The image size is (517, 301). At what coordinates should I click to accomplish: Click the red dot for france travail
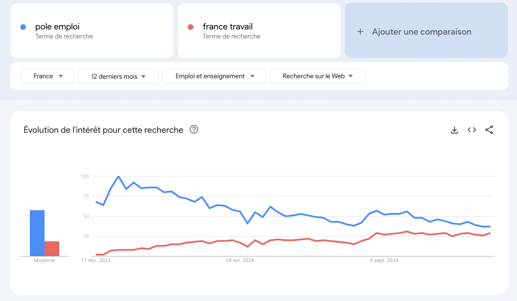click(x=189, y=27)
